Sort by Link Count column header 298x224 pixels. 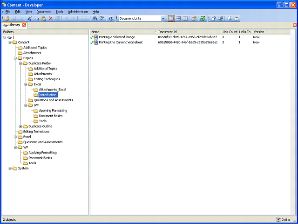(230, 32)
